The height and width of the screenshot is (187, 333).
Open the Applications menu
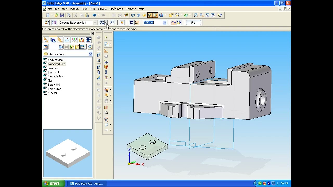(x=116, y=9)
